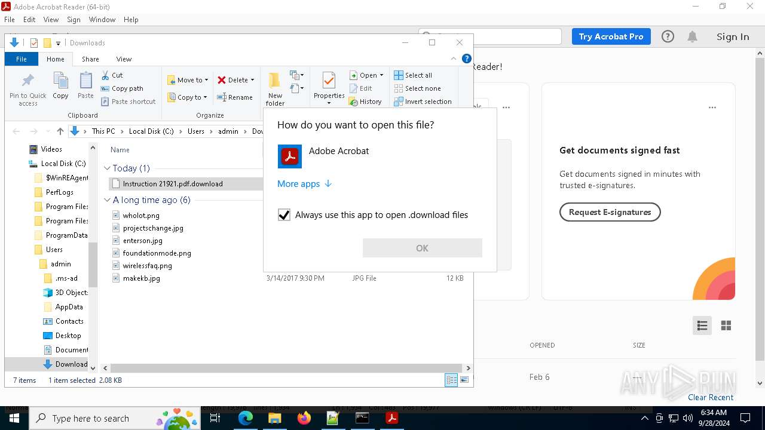Open Acrobat Sign menu
This screenshot has height=430, width=765.
click(74, 20)
